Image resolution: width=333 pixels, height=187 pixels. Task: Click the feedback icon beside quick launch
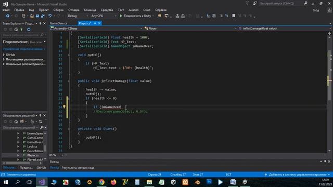point(255,4)
